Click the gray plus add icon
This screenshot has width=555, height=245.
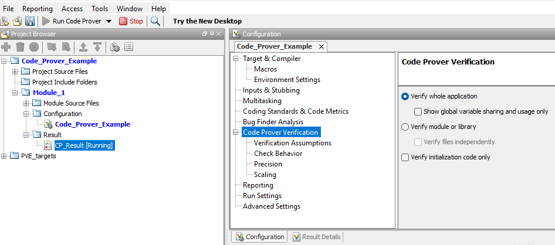click(x=6, y=47)
